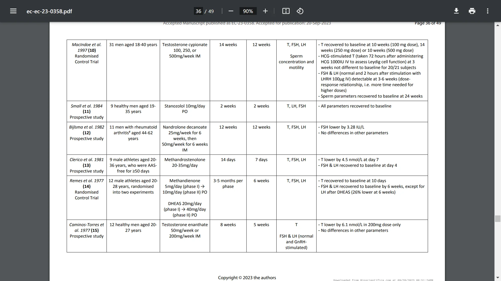Click 'Copyright © 2023 the authors' footer

coord(247,278)
